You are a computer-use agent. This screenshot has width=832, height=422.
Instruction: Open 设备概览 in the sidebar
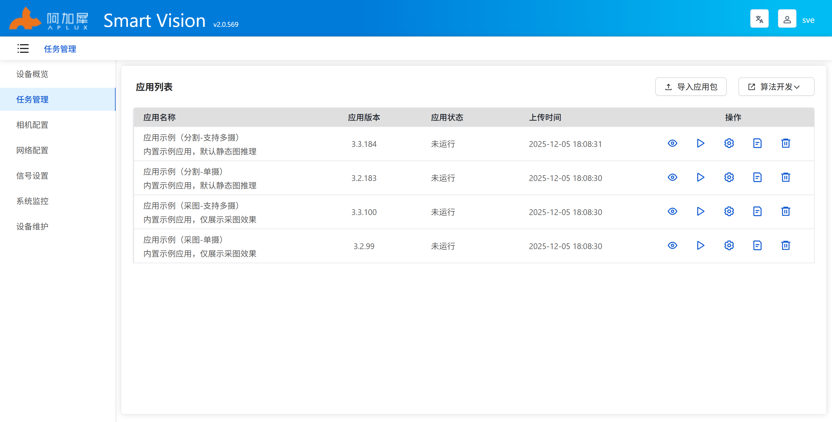[x=32, y=74]
